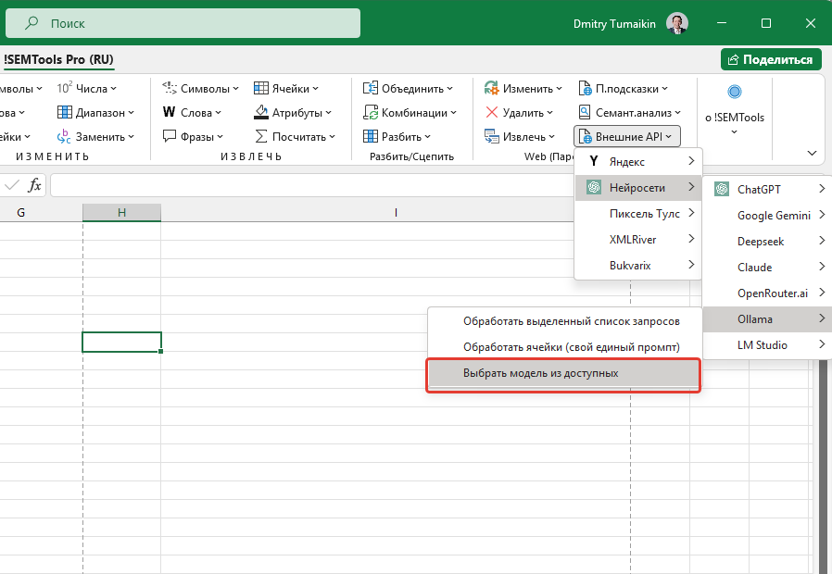
Task: Select the Нейросети menu item
Action: (x=638, y=187)
